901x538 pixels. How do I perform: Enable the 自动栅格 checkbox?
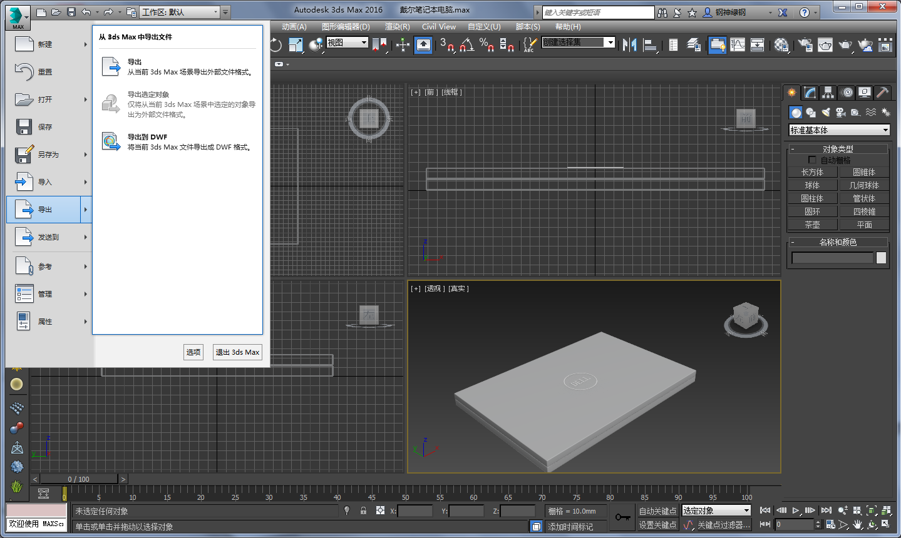[812, 160]
